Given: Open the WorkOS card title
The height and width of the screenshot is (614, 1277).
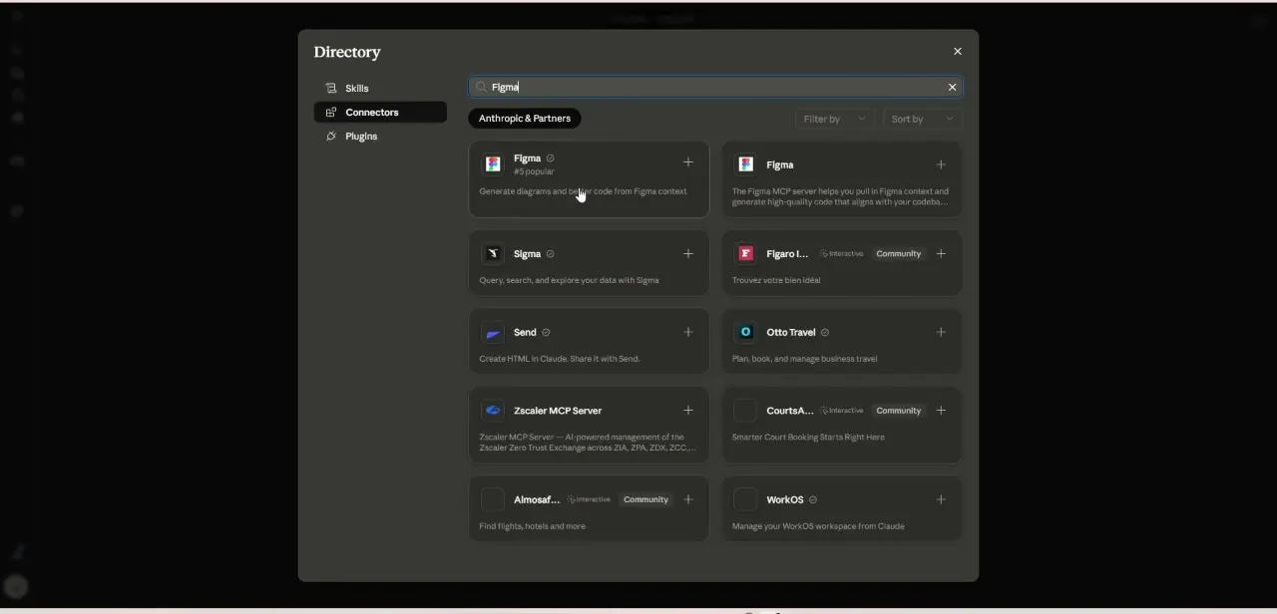Looking at the screenshot, I should click(x=785, y=499).
